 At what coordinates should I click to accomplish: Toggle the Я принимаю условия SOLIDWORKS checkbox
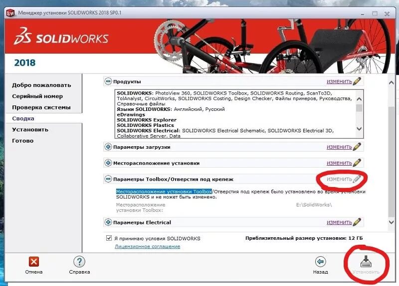pos(109,238)
